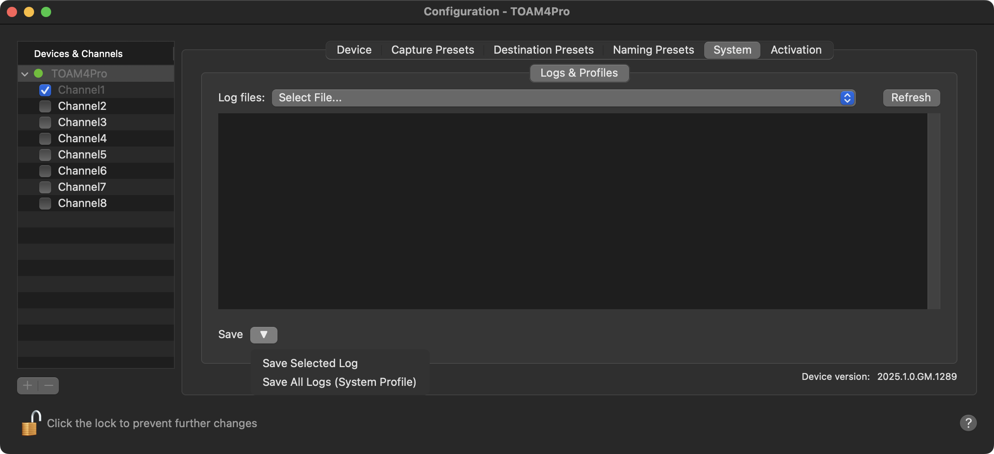Select the Channel6 checkbox
This screenshot has width=994, height=454.
(45, 171)
